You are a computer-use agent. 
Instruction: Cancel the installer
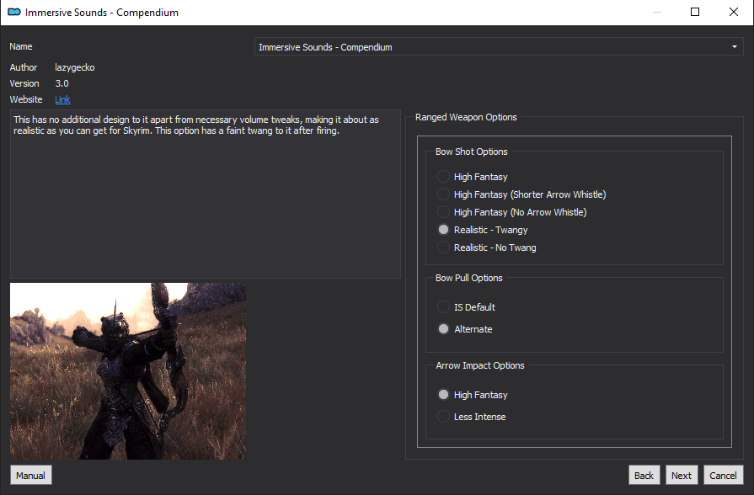[723, 475]
